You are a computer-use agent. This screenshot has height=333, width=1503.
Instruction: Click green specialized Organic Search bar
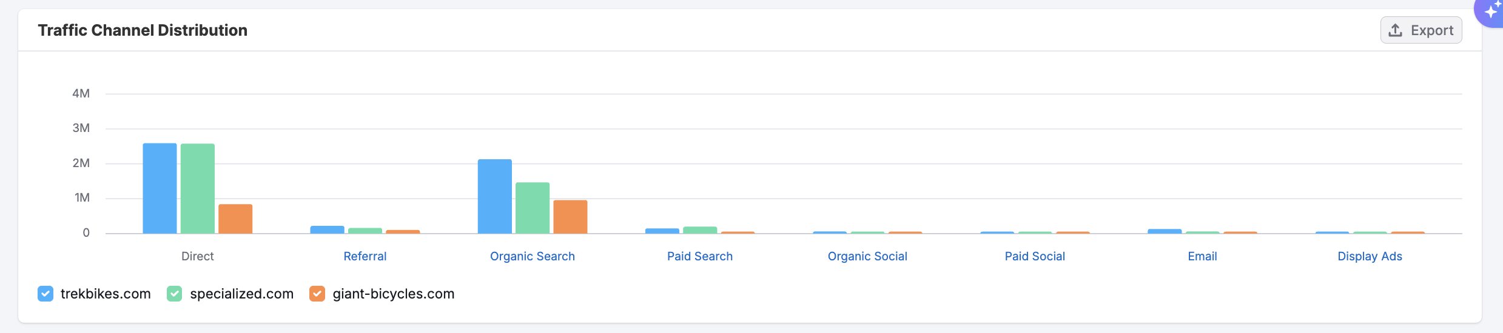click(533, 208)
